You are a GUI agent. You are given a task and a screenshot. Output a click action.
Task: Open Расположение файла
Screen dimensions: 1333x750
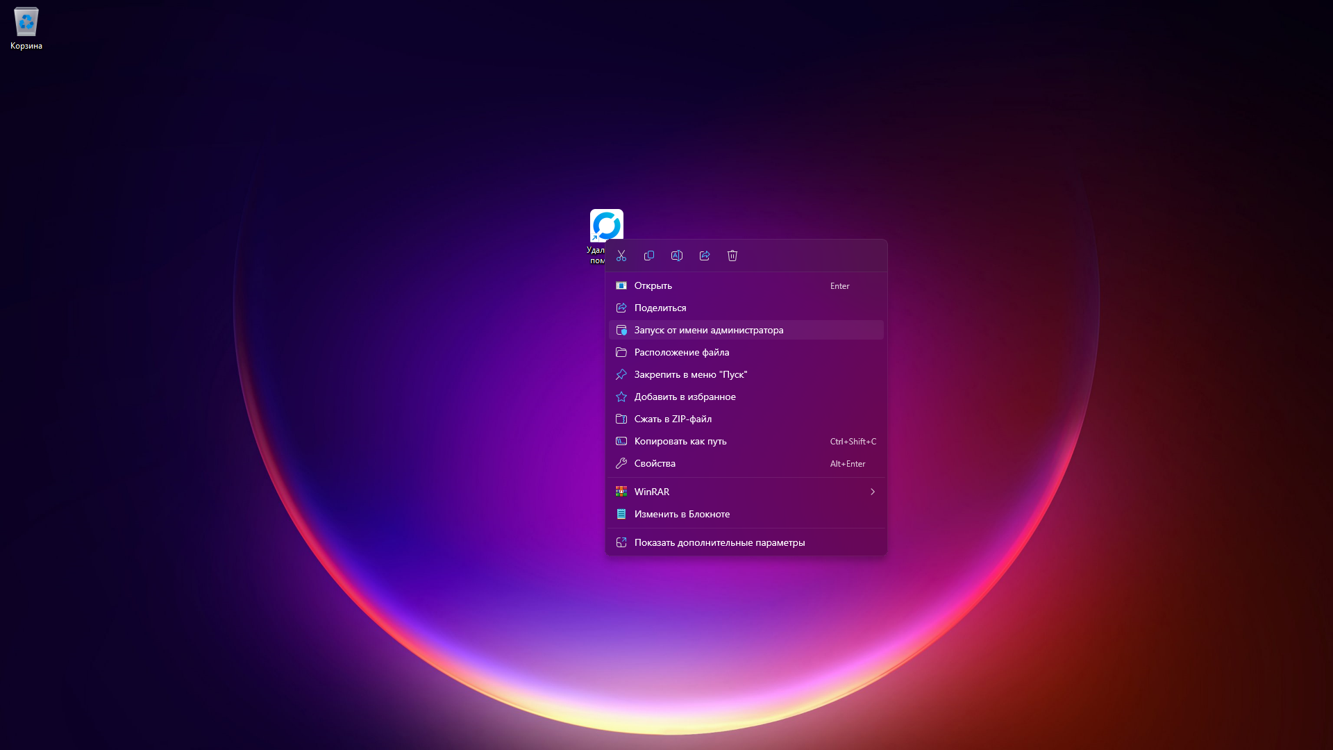pyautogui.click(x=682, y=352)
